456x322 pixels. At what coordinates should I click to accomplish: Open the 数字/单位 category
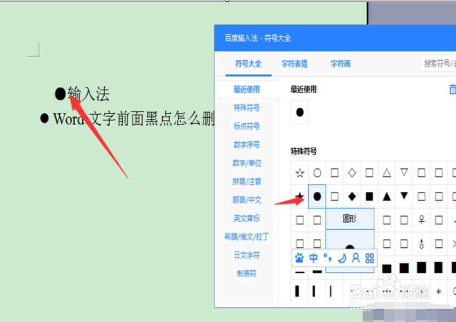click(247, 163)
